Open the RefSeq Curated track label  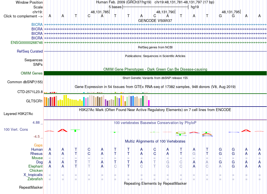(x=30, y=51)
